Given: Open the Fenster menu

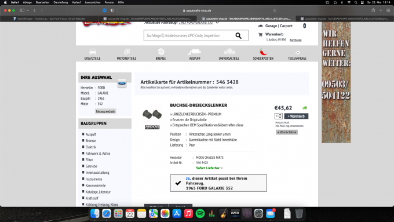Looking at the screenshot, I should click(x=110, y=2).
